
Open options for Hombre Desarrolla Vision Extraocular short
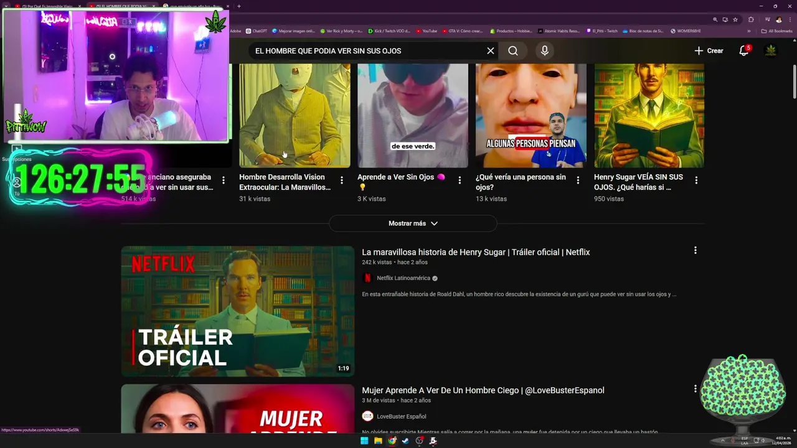click(x=342, y=180)
